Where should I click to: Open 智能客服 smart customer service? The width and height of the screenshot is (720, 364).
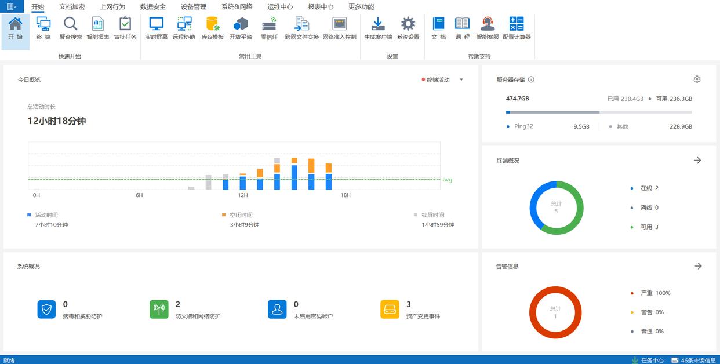point(488,28)
